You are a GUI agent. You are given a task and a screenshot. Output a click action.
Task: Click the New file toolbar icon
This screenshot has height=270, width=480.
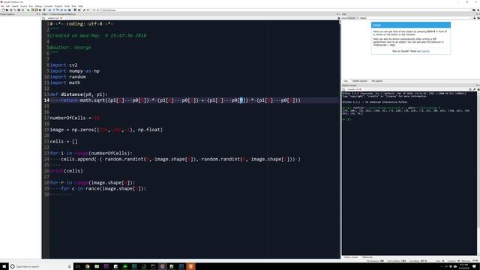click(x=3, y=10)
